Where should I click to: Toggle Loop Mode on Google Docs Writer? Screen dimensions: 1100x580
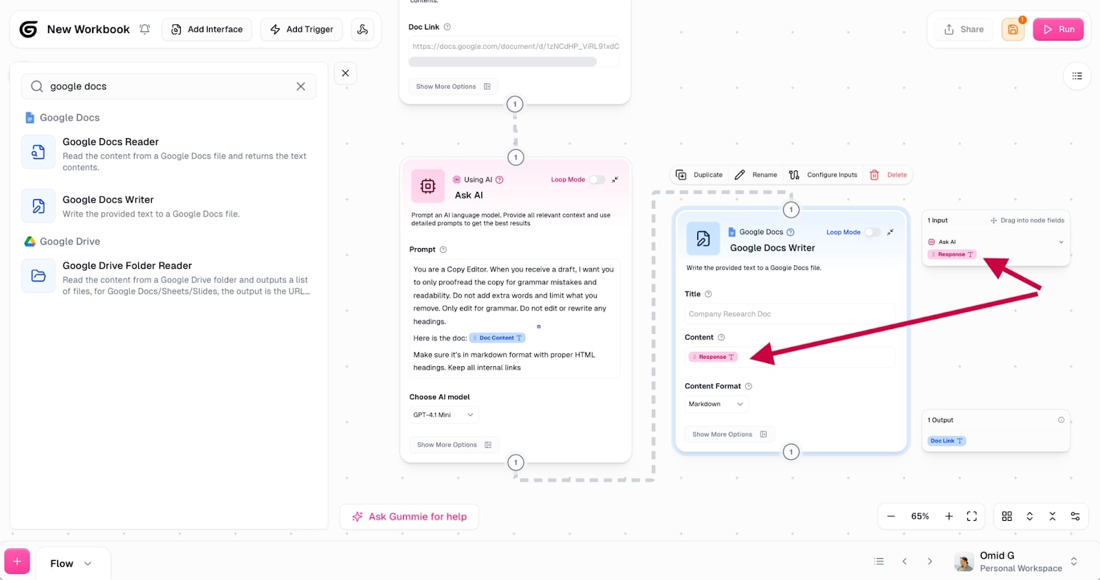click(x=872, y=232)
